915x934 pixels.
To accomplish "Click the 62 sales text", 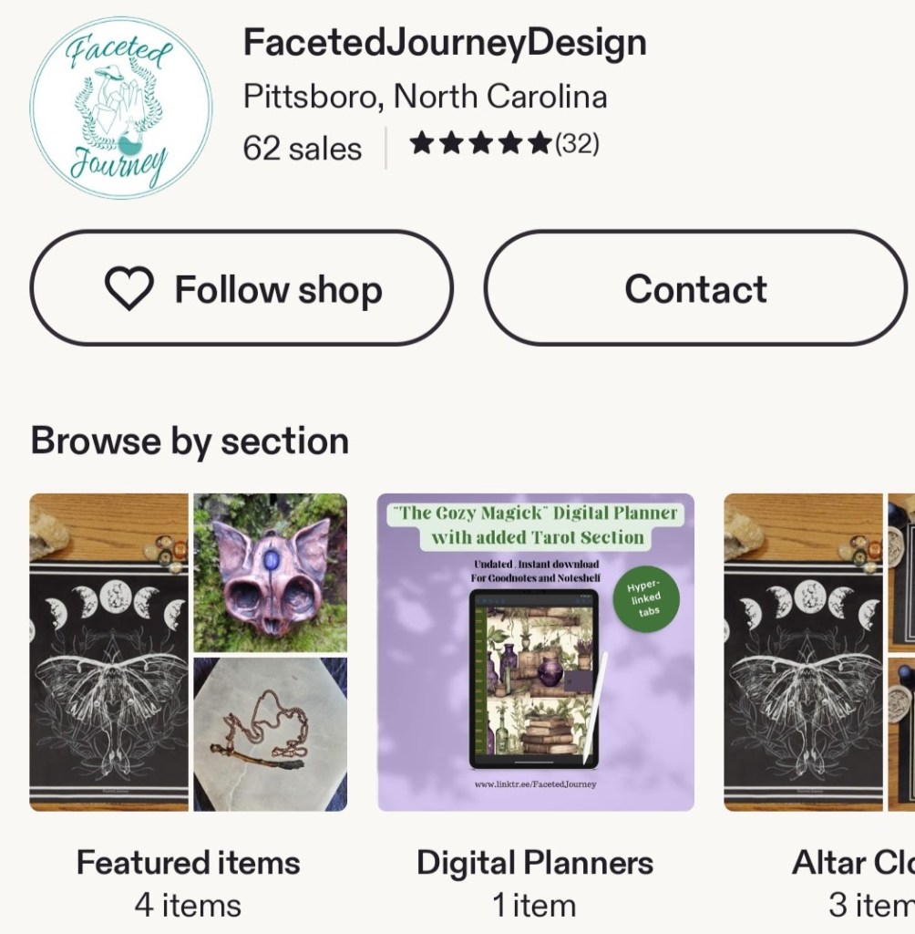I will click(302, 148).
